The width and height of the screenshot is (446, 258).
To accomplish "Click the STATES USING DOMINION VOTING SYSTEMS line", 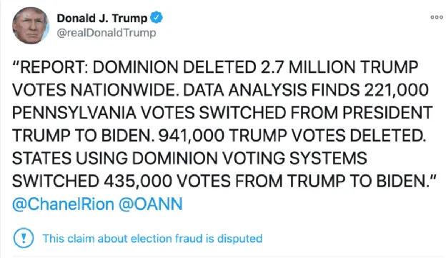I will 189,158.
